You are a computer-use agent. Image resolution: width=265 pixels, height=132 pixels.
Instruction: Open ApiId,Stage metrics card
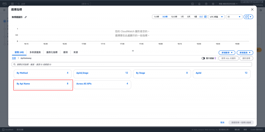102,74
